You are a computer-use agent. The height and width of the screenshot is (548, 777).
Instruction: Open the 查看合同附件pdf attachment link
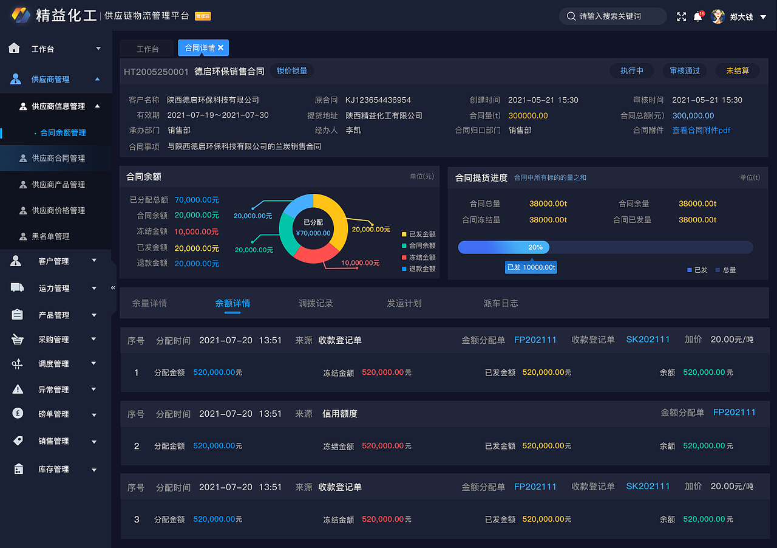coord(701,129)
